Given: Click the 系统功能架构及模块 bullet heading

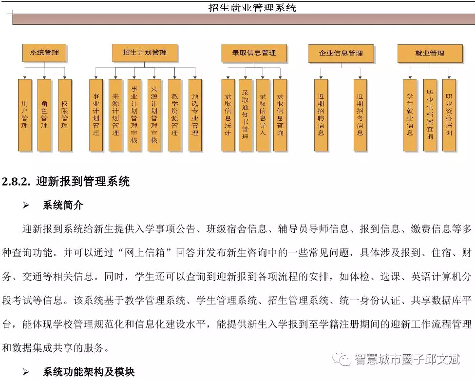Looking at the screenshot, I should click(x=89, y=372).
